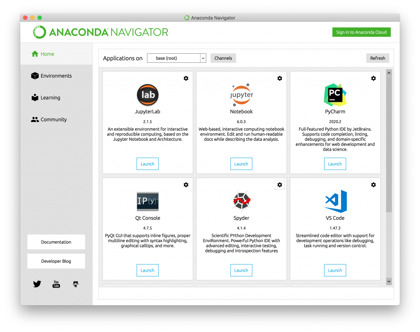420x332 pixels.
Task: Launch PyCharm
Action: (335, 164)
